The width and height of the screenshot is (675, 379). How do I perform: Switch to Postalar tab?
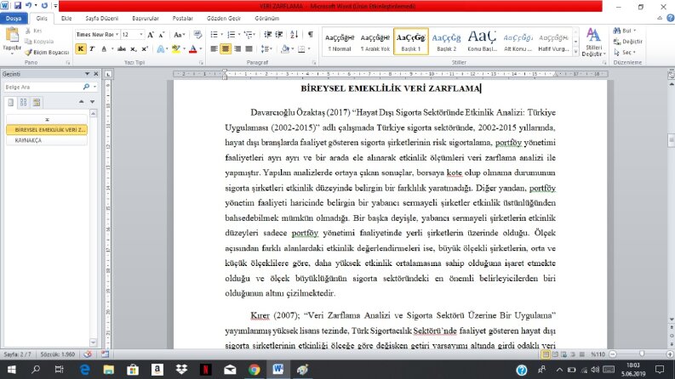coord(182,19)
